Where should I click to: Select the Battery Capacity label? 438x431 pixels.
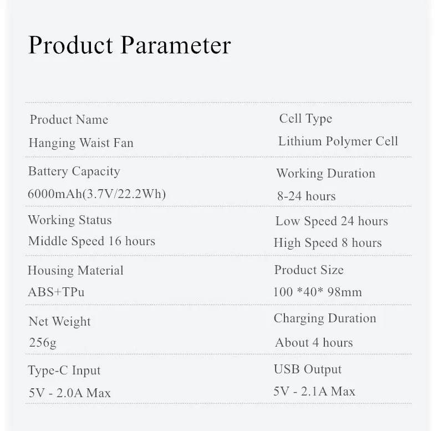[x=74, y=171]
